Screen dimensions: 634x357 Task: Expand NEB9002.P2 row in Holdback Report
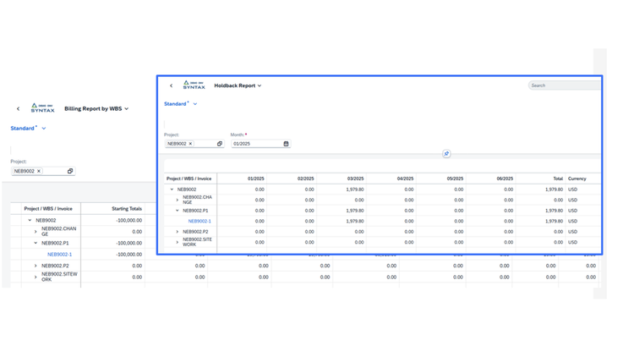178,232
